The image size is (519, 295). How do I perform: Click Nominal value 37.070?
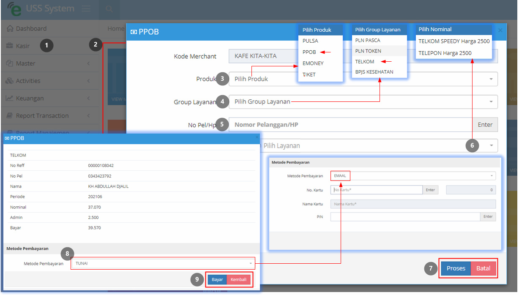point(95,207)
